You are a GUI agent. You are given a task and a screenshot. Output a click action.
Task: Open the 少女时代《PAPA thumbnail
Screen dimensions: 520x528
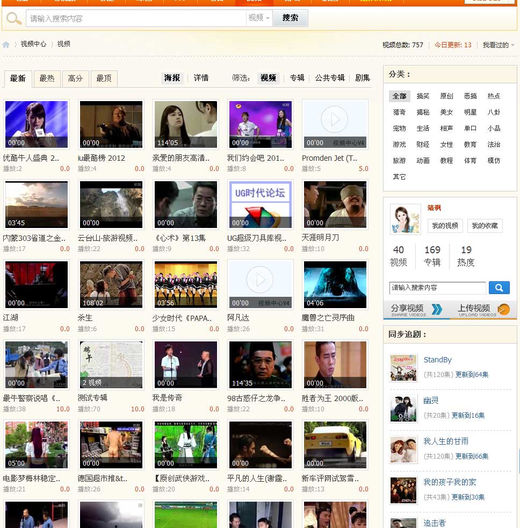coord(186,284)
